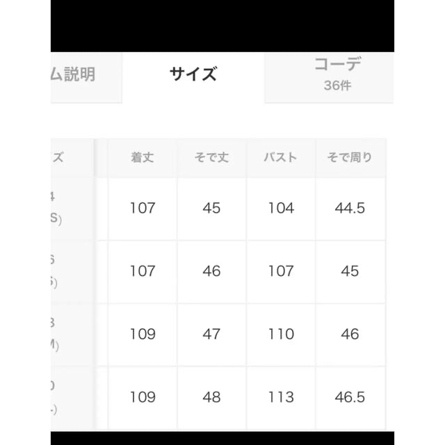Click the 46 sleeve length cell in second row
The width and height of the screenshot is (445, 445).
coord(211,272)
